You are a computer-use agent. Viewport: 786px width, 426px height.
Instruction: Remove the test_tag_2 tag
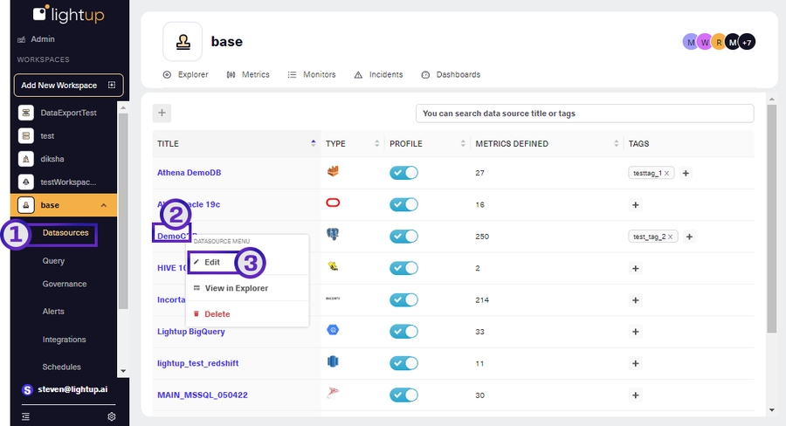click(670, 237)
